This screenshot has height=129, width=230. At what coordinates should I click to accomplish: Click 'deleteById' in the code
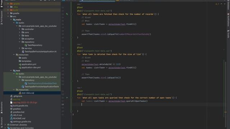[x=105, y=64]
